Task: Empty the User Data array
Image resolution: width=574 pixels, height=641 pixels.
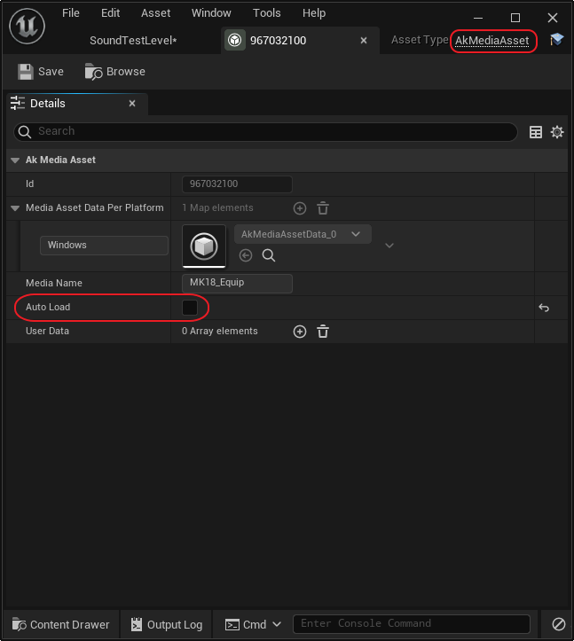Action: point(323,332)
